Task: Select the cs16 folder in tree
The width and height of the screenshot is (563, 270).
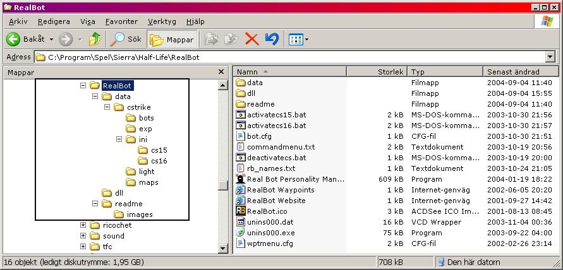Action: (x=153, y=161)
